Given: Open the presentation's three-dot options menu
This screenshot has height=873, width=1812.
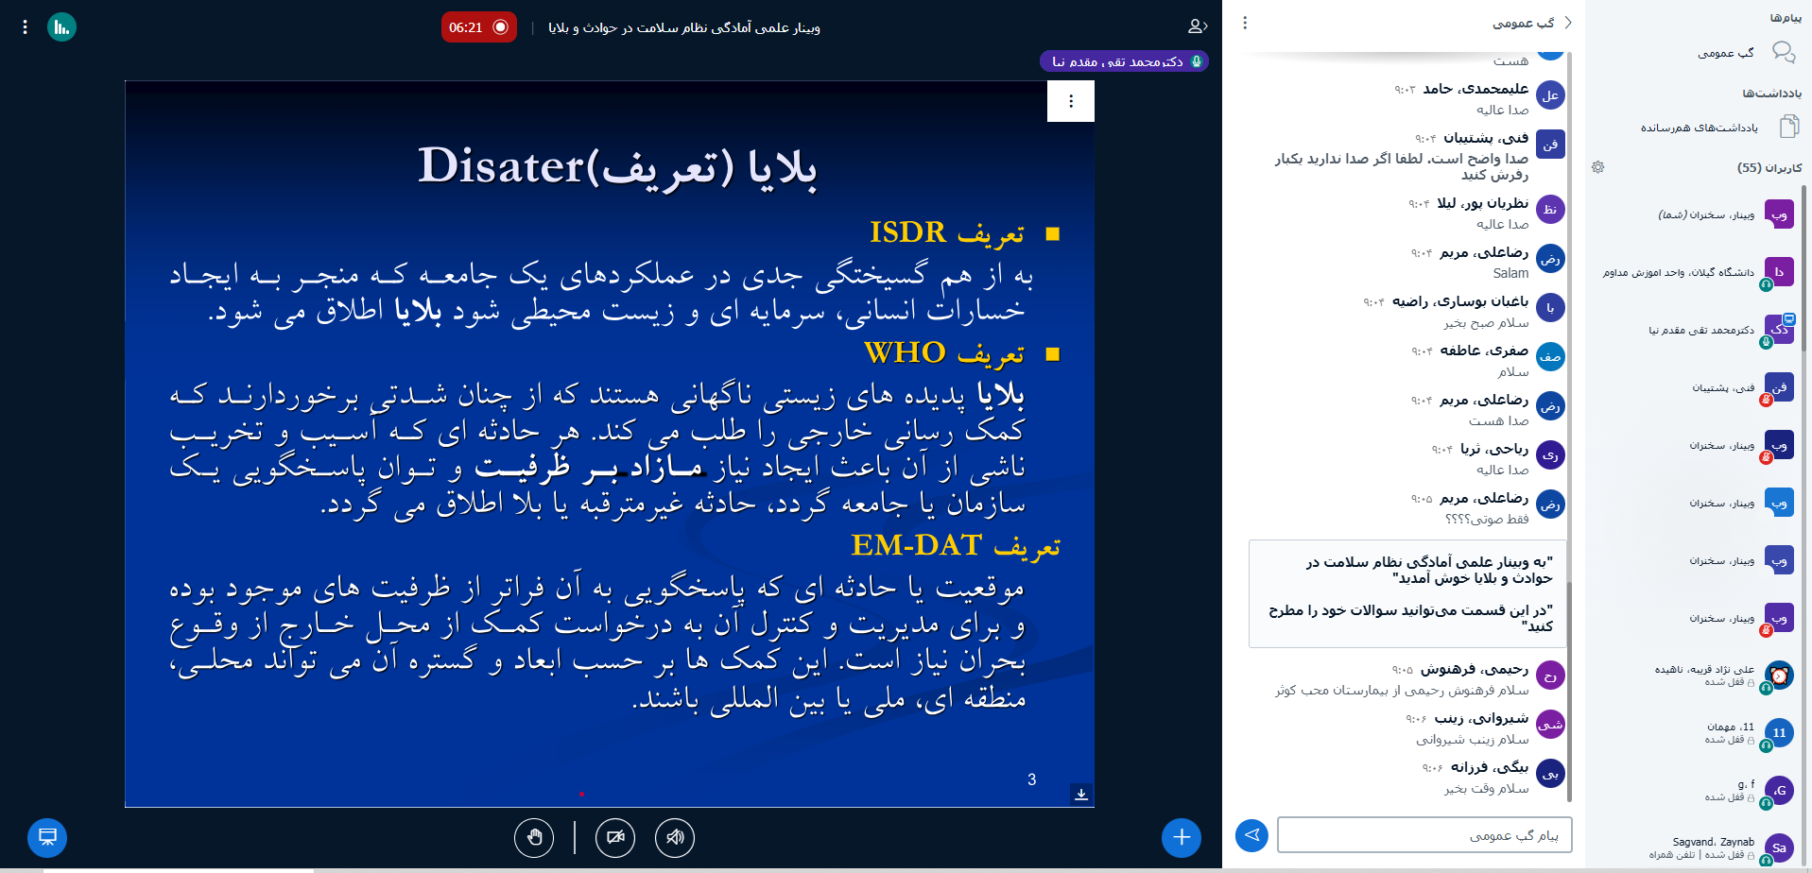Looking at the screenshot, I should pos(1071,101).
